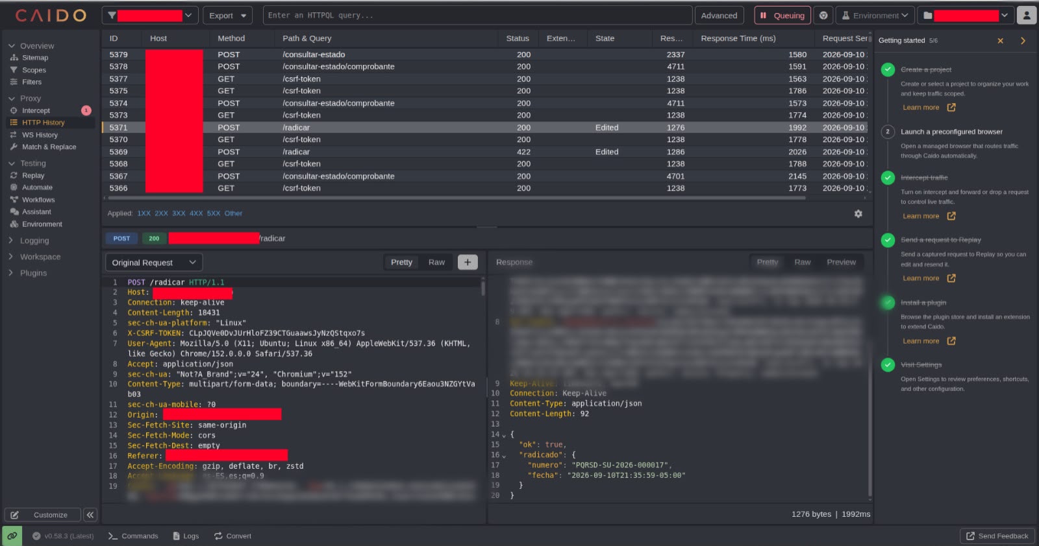Click the Customize button
Image resolution: width=1039 pixels, height=546 pixels.
(43, 515)
